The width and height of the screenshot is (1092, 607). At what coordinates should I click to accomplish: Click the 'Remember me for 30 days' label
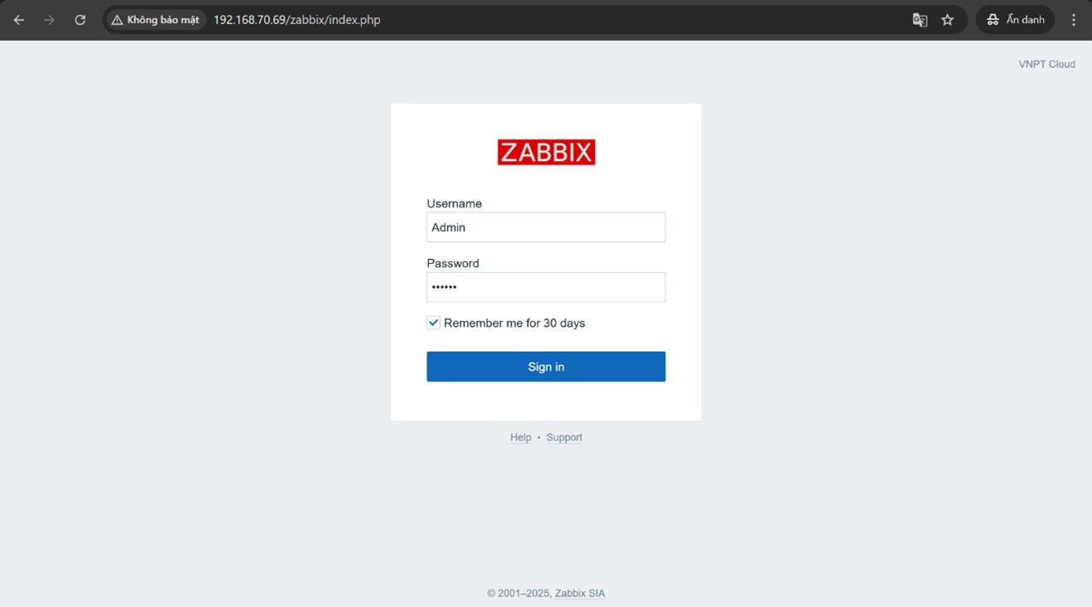(x=514, y=323)
